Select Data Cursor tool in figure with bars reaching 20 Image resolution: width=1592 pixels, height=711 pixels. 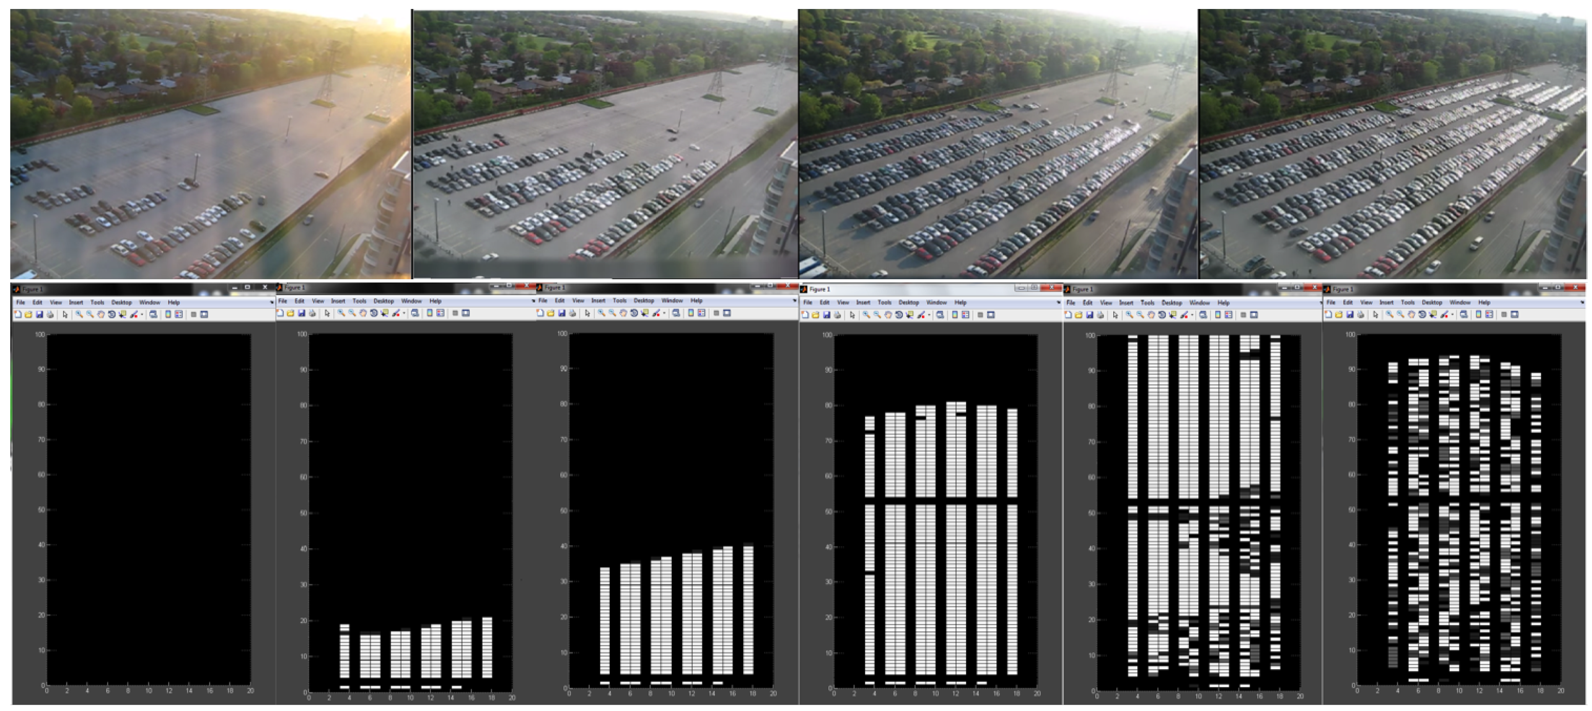pos(384,313)
